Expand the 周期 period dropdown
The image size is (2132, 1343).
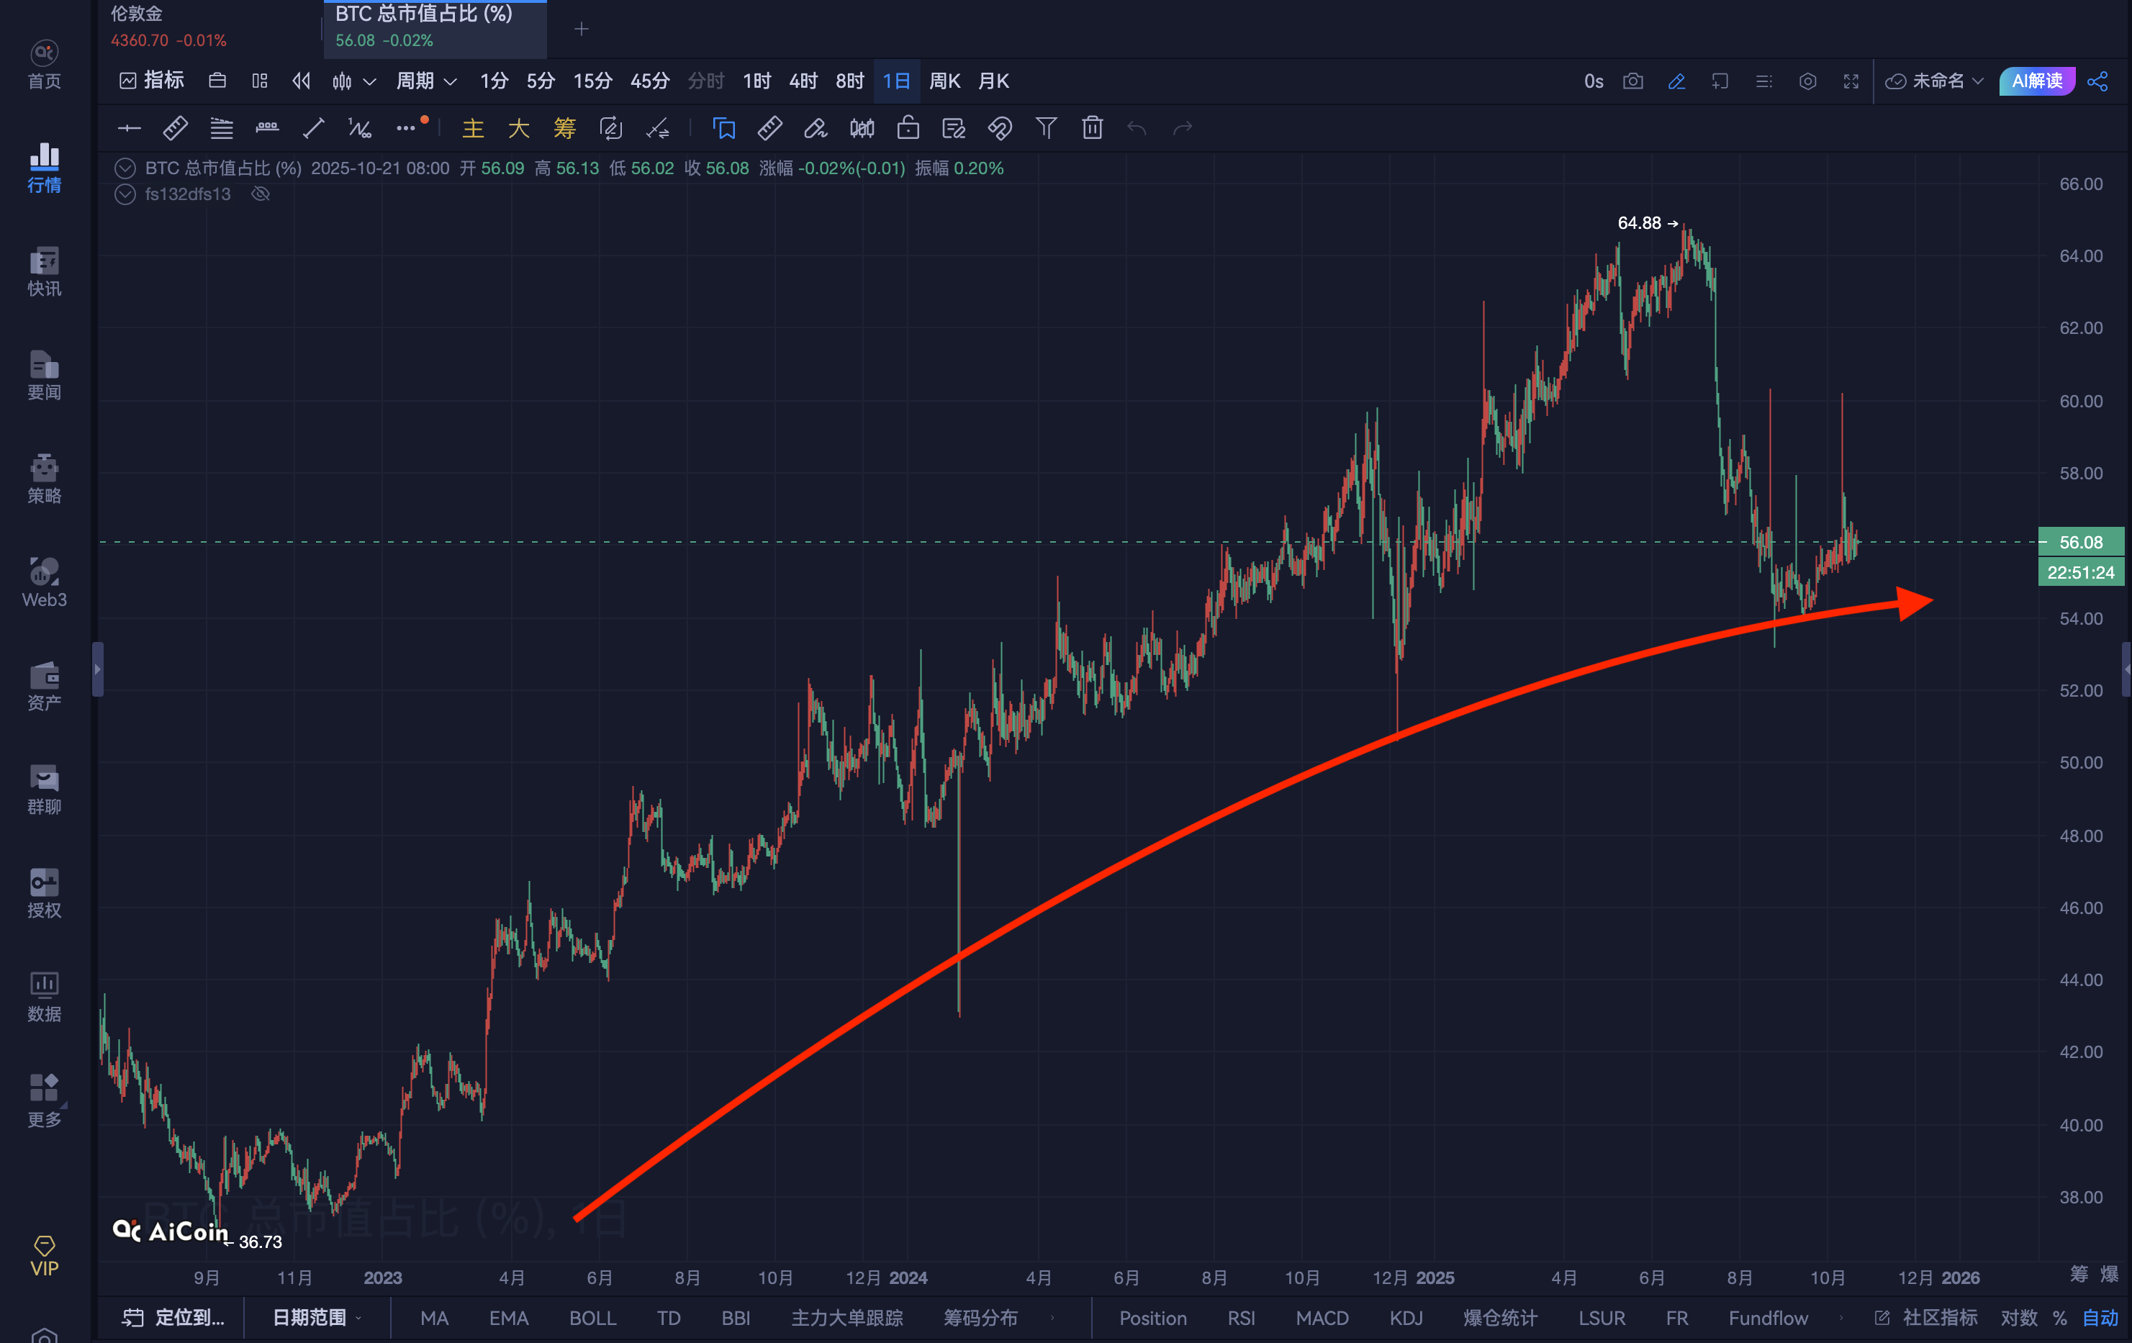pos(426,81)
